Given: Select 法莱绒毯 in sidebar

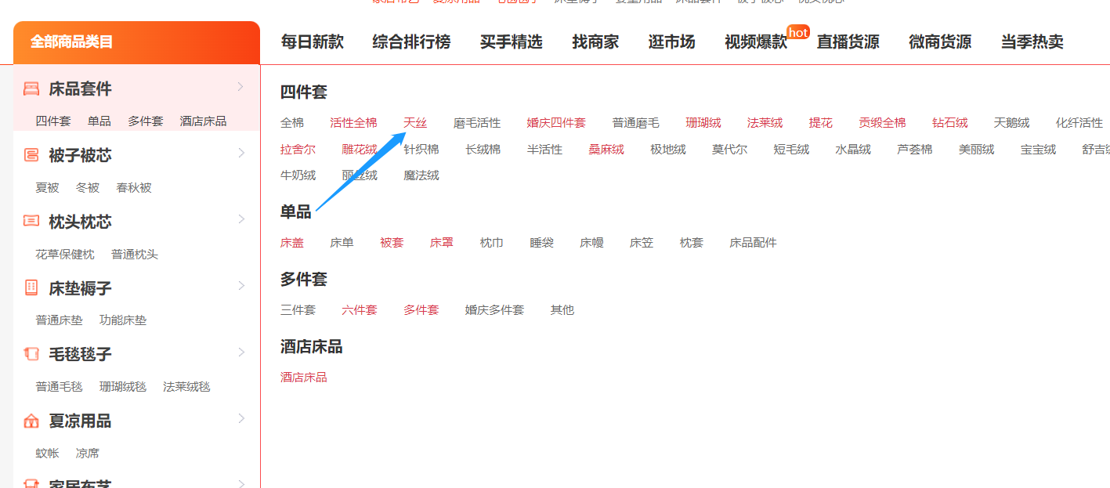Looking at the screenshot, I should click(186, 387).
